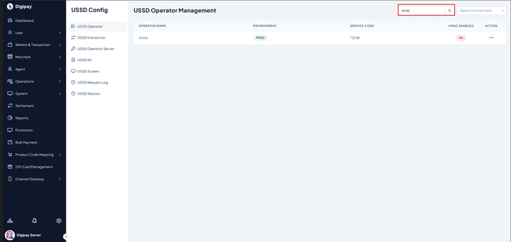The height and width of the screenshot is (242, 511).
Task: Expand the System menu chevron
Action: (60, 94)
